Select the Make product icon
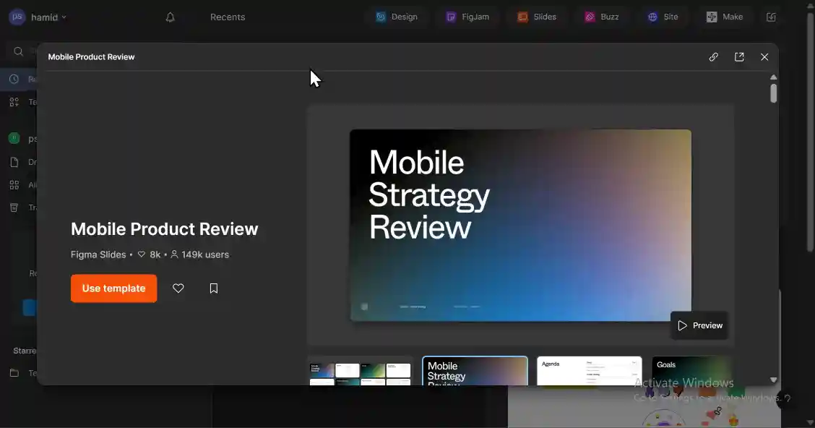 [x=725, y=16]
